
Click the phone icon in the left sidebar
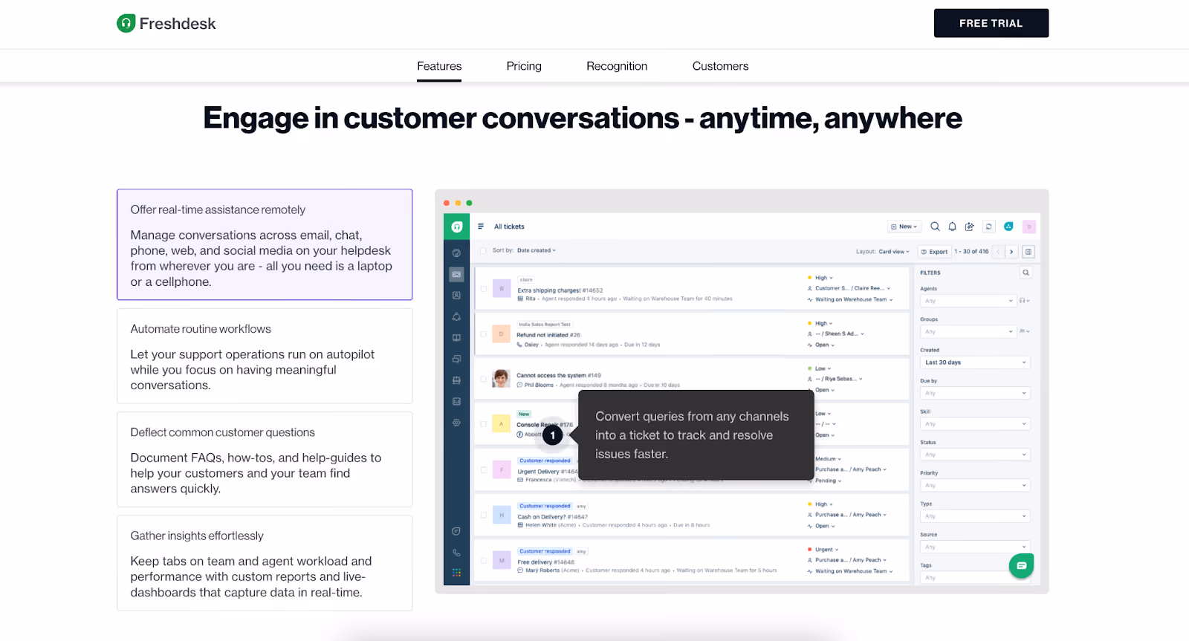(x=456, y=553)
